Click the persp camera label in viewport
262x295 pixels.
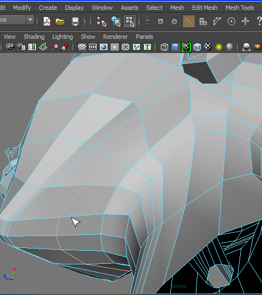(178, 287)
